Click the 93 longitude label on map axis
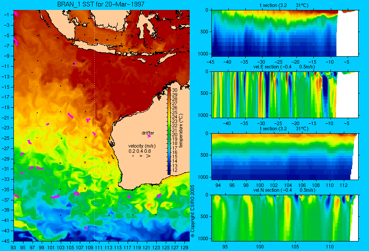369x251 pixels. pos(13,247)
